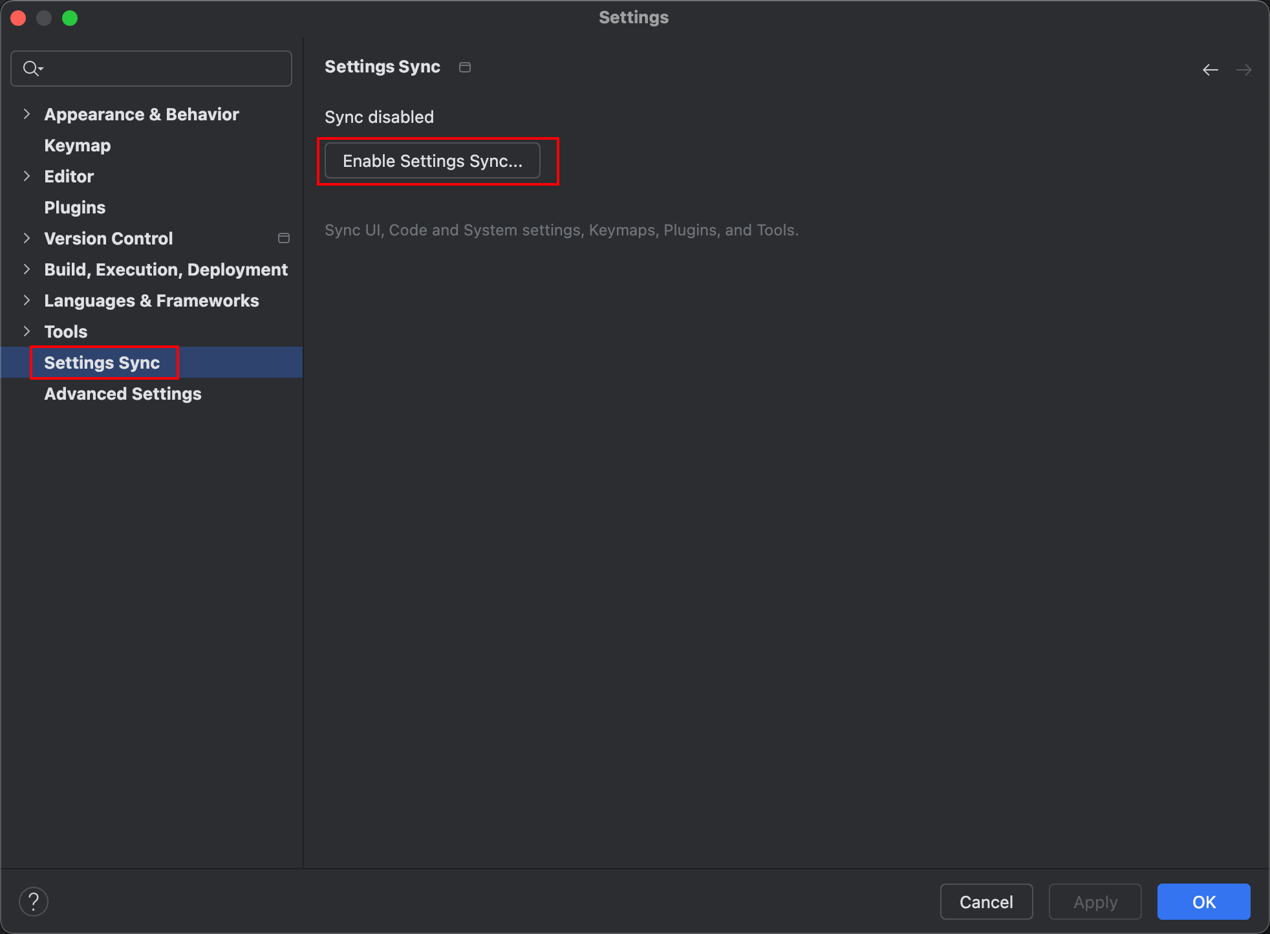Expand Languages & Frameworks node
Image resolution: width=1270 pixels, height=934 pixels.
coord(27,300)
